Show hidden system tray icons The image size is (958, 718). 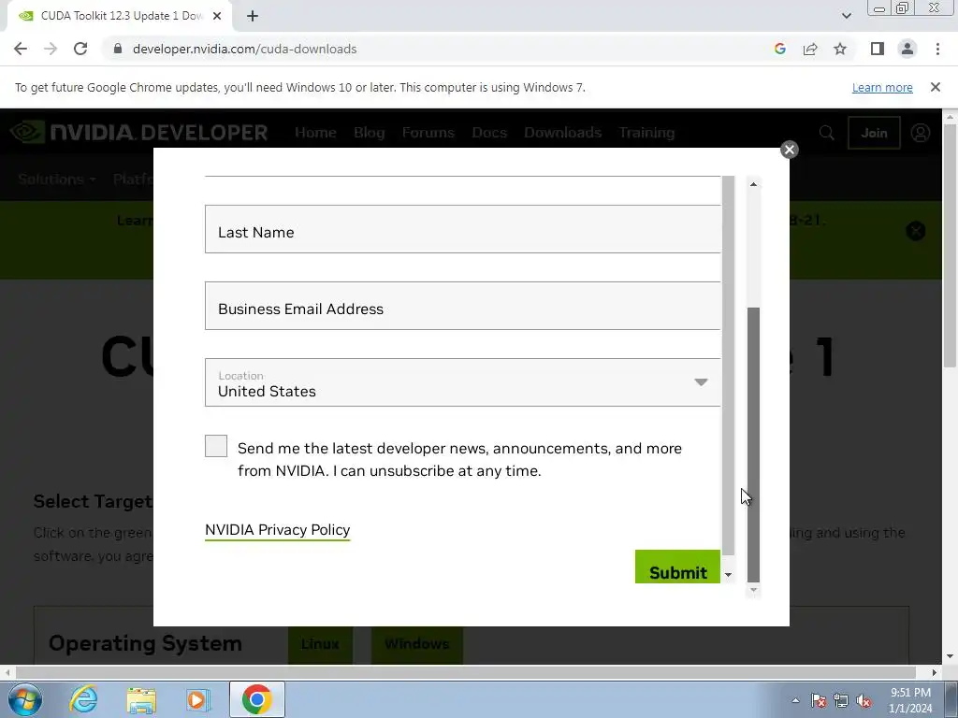point(795,700)
